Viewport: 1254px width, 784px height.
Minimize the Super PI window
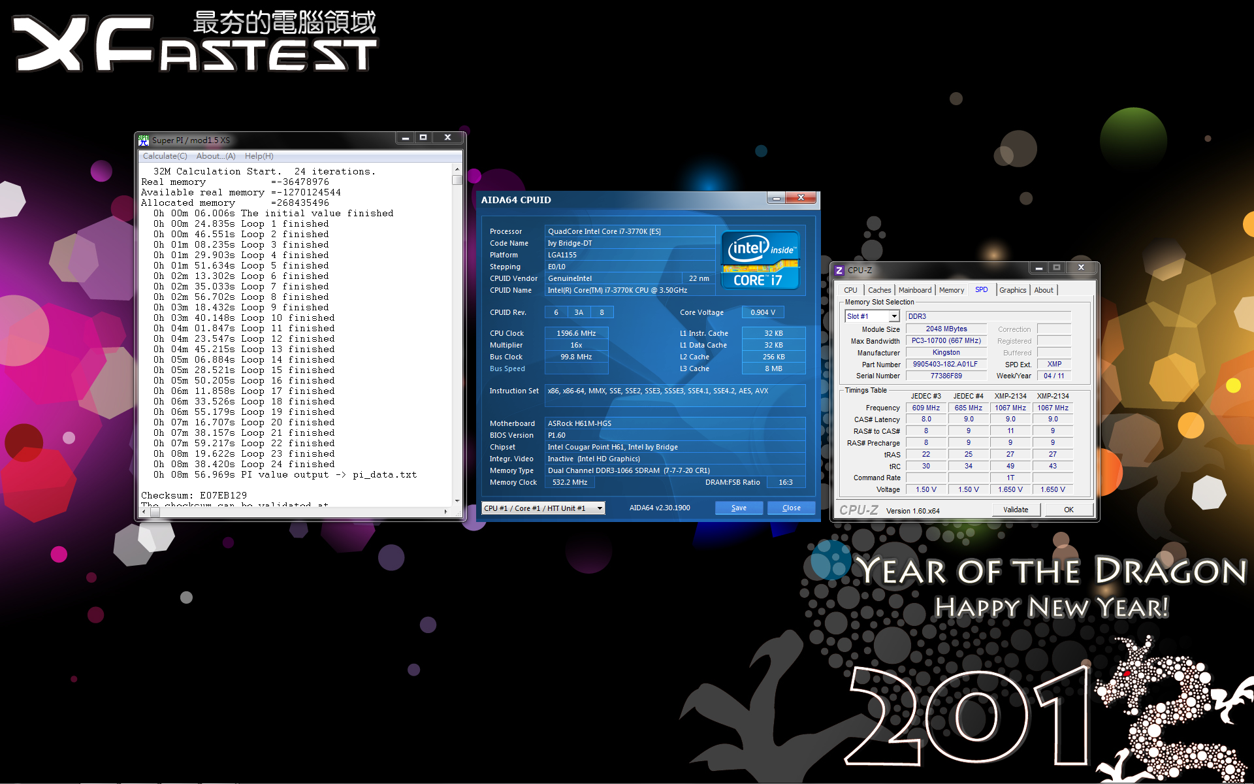pos(406,138)
